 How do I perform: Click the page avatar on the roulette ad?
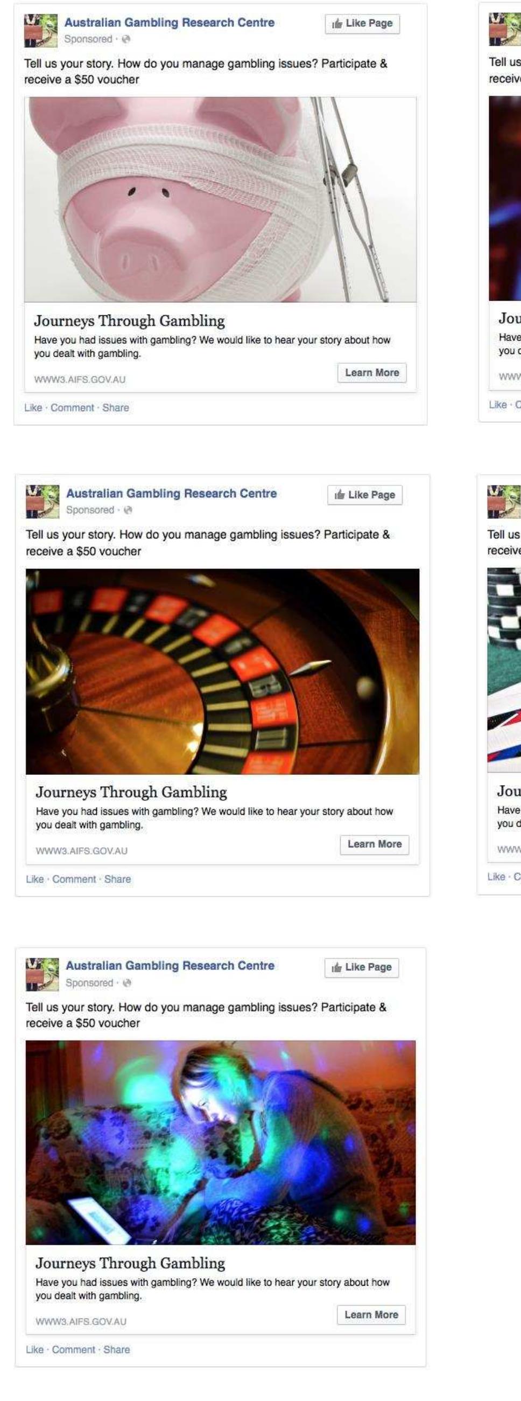pyautogui.click(x=43, y=502)
